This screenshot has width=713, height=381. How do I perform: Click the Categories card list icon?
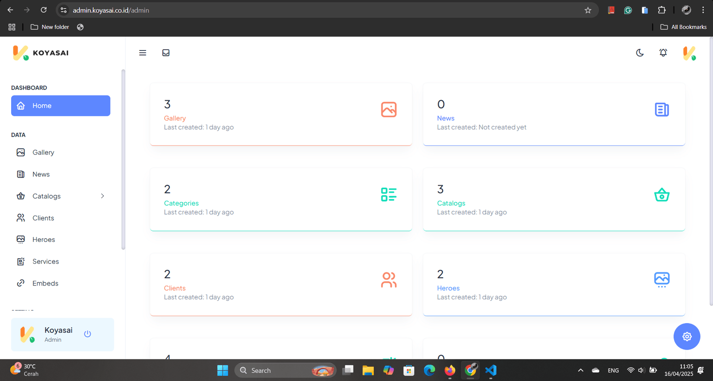coord(389,195)
